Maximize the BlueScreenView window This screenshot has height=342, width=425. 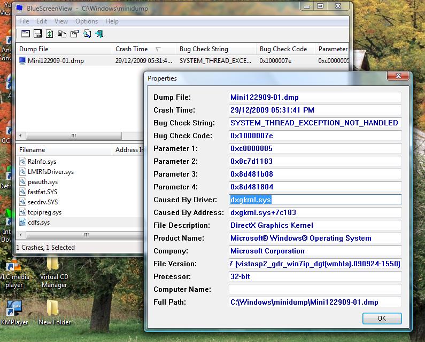coord(320,6)
